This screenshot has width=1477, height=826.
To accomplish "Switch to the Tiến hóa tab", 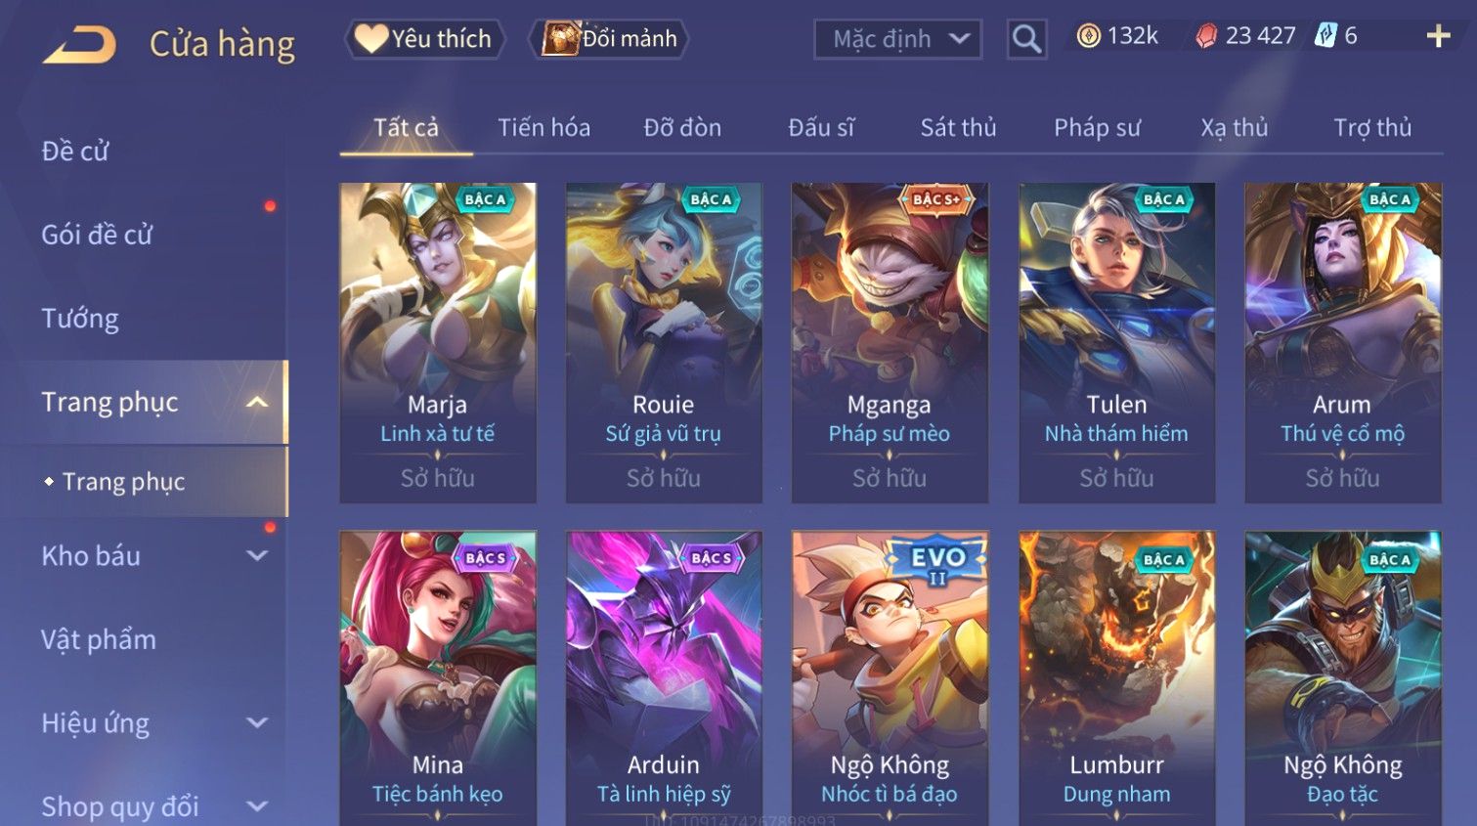I will click(x=543, y=128).
